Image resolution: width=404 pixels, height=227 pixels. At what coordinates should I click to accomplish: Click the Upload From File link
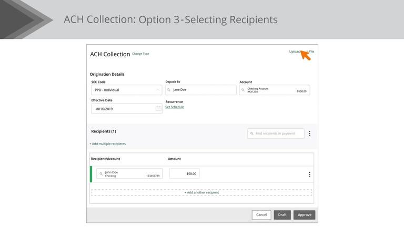(x=301, y=51)
